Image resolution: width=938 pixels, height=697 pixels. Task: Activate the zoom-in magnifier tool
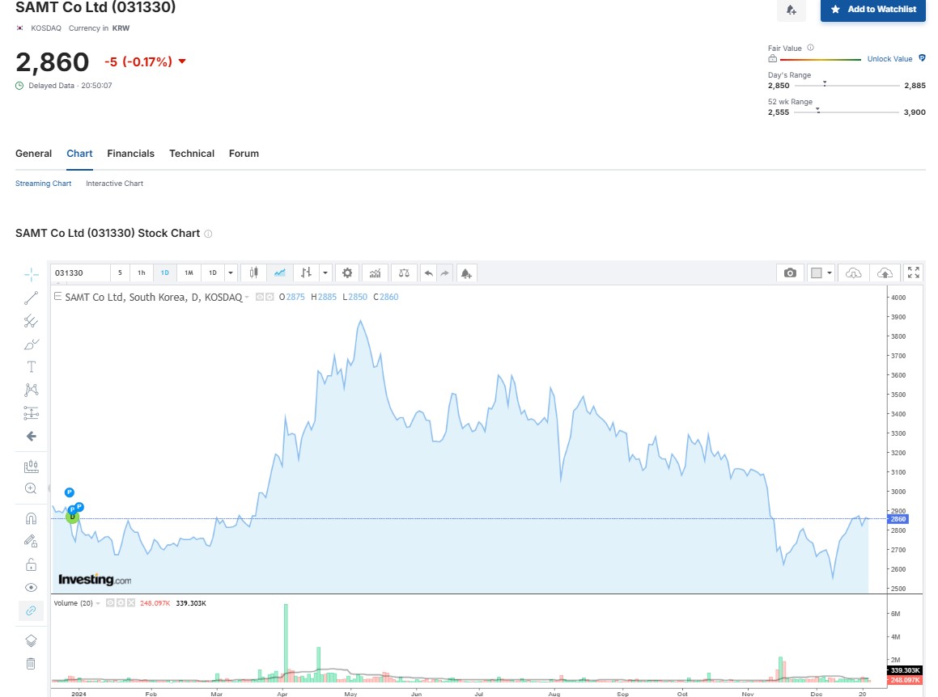pyautogui.click(x=31, y=488)
